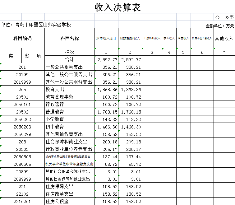
Task: Select the 小学教育 value 143.32 under 本年收入合计
Action: pos(106,119)
